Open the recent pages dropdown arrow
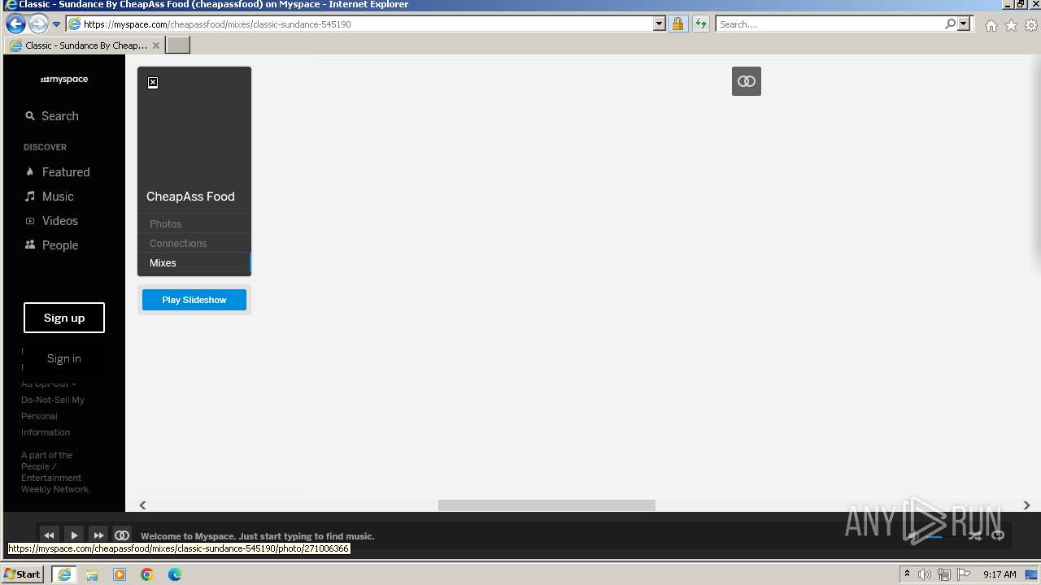Screen dimensions: 1041x585 pyautogui.click(x=56, y=24)
